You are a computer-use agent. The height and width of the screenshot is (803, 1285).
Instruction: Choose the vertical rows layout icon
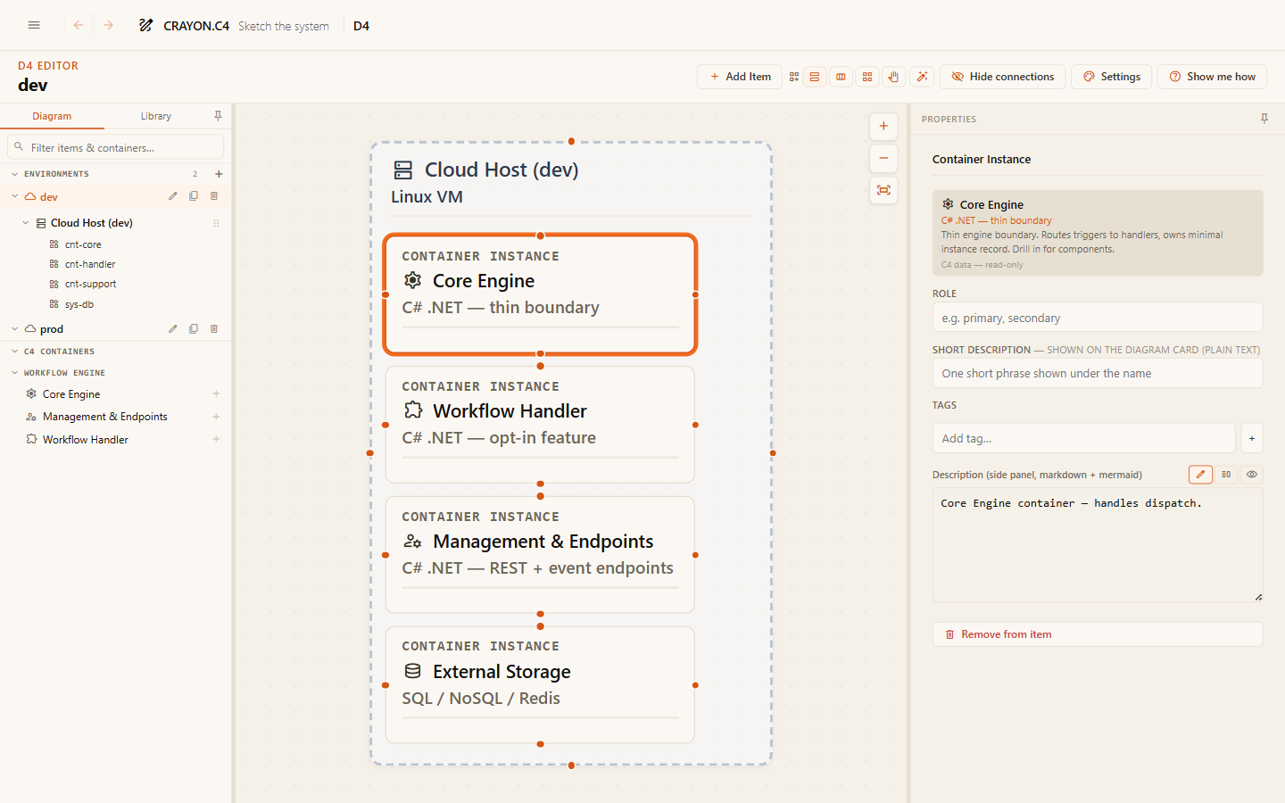pos(815,77)
